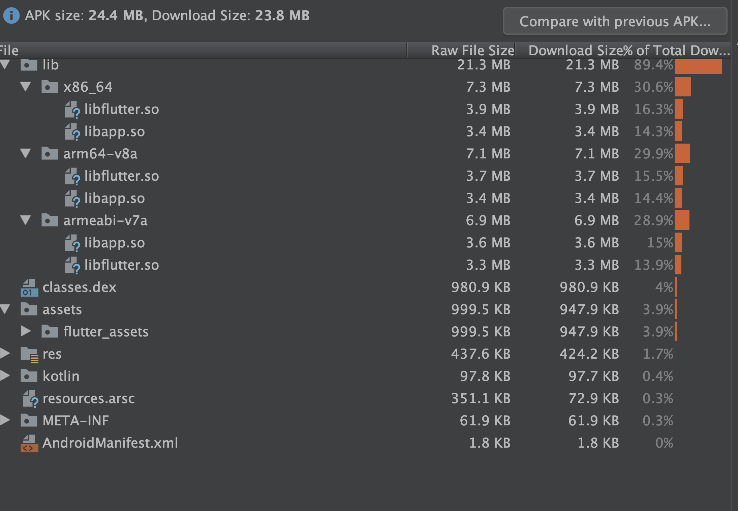Screen dimensions: 738x511
Task: Select the res row name
Action: tap(52, 354)
